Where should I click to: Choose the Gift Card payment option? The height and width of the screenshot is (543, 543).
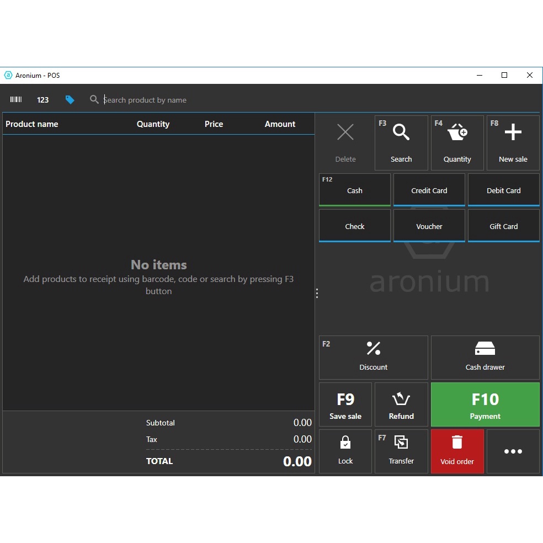[x=503, y=226]
